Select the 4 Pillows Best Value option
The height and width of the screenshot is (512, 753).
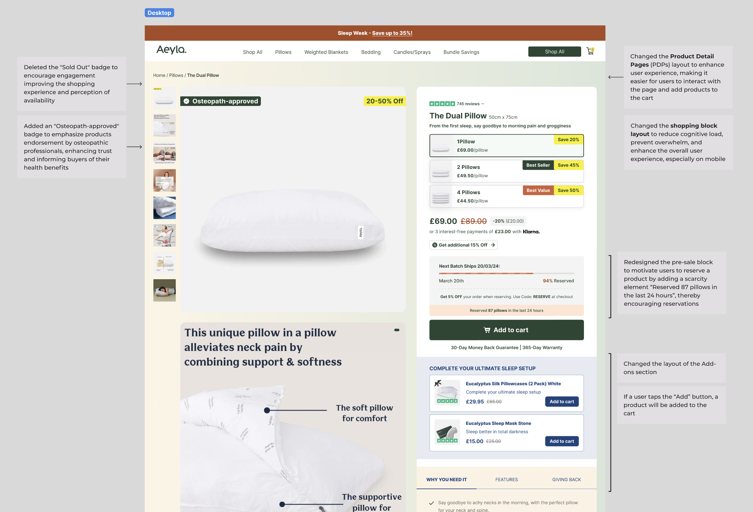click(506, 196)
